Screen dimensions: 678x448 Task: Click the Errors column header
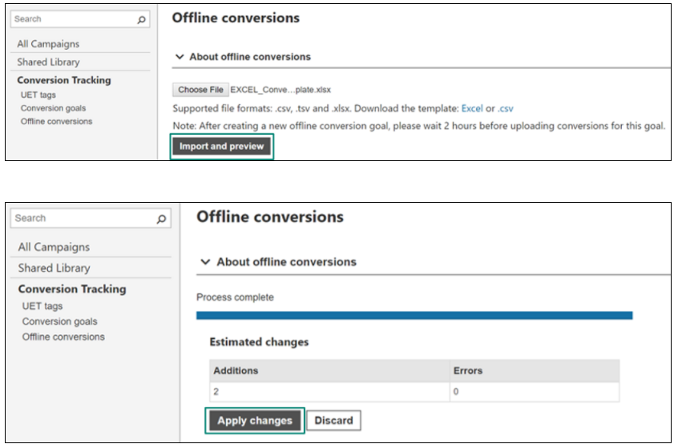coord(535,371)
